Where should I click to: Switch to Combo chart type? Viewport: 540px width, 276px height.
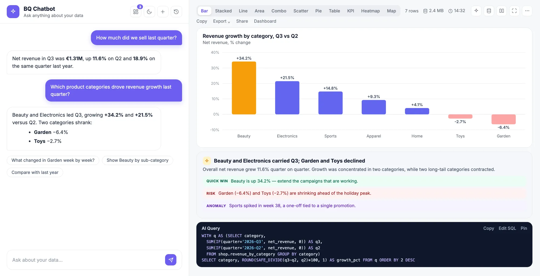pyautogui.click(x=279, y=11)
